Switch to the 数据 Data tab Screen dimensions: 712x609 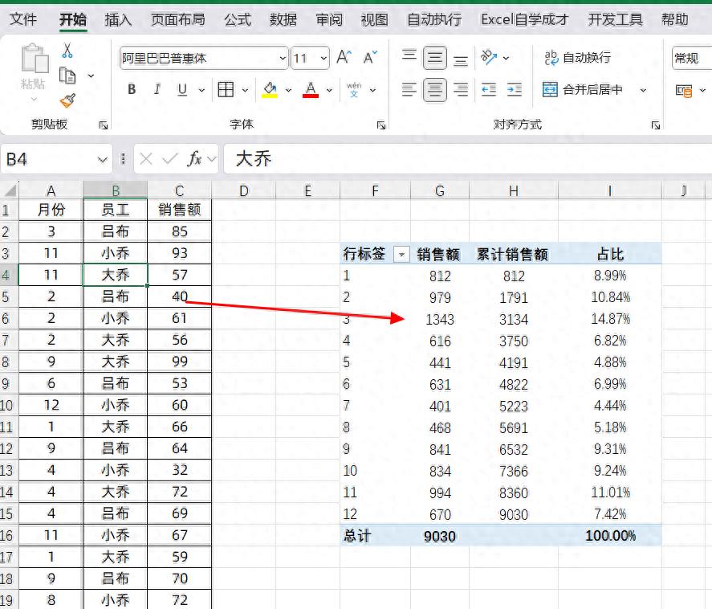(283, 19)
